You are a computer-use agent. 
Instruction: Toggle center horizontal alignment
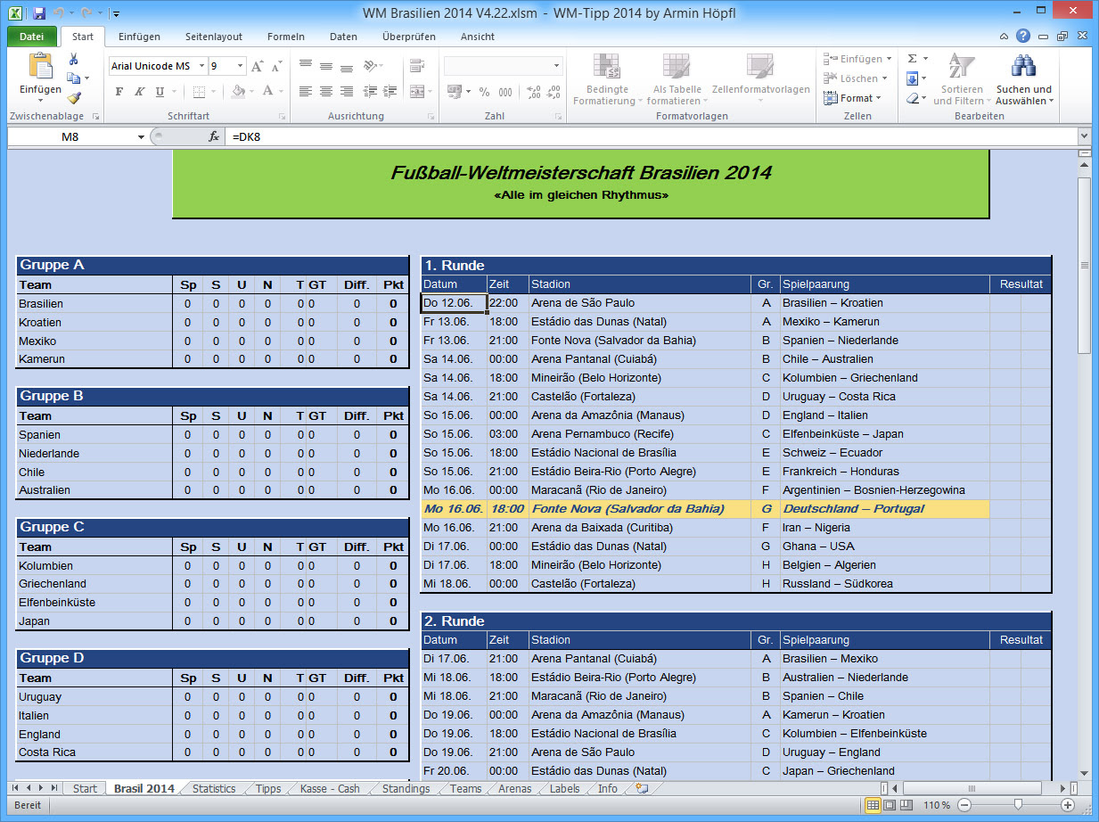(x=326, y=91)
